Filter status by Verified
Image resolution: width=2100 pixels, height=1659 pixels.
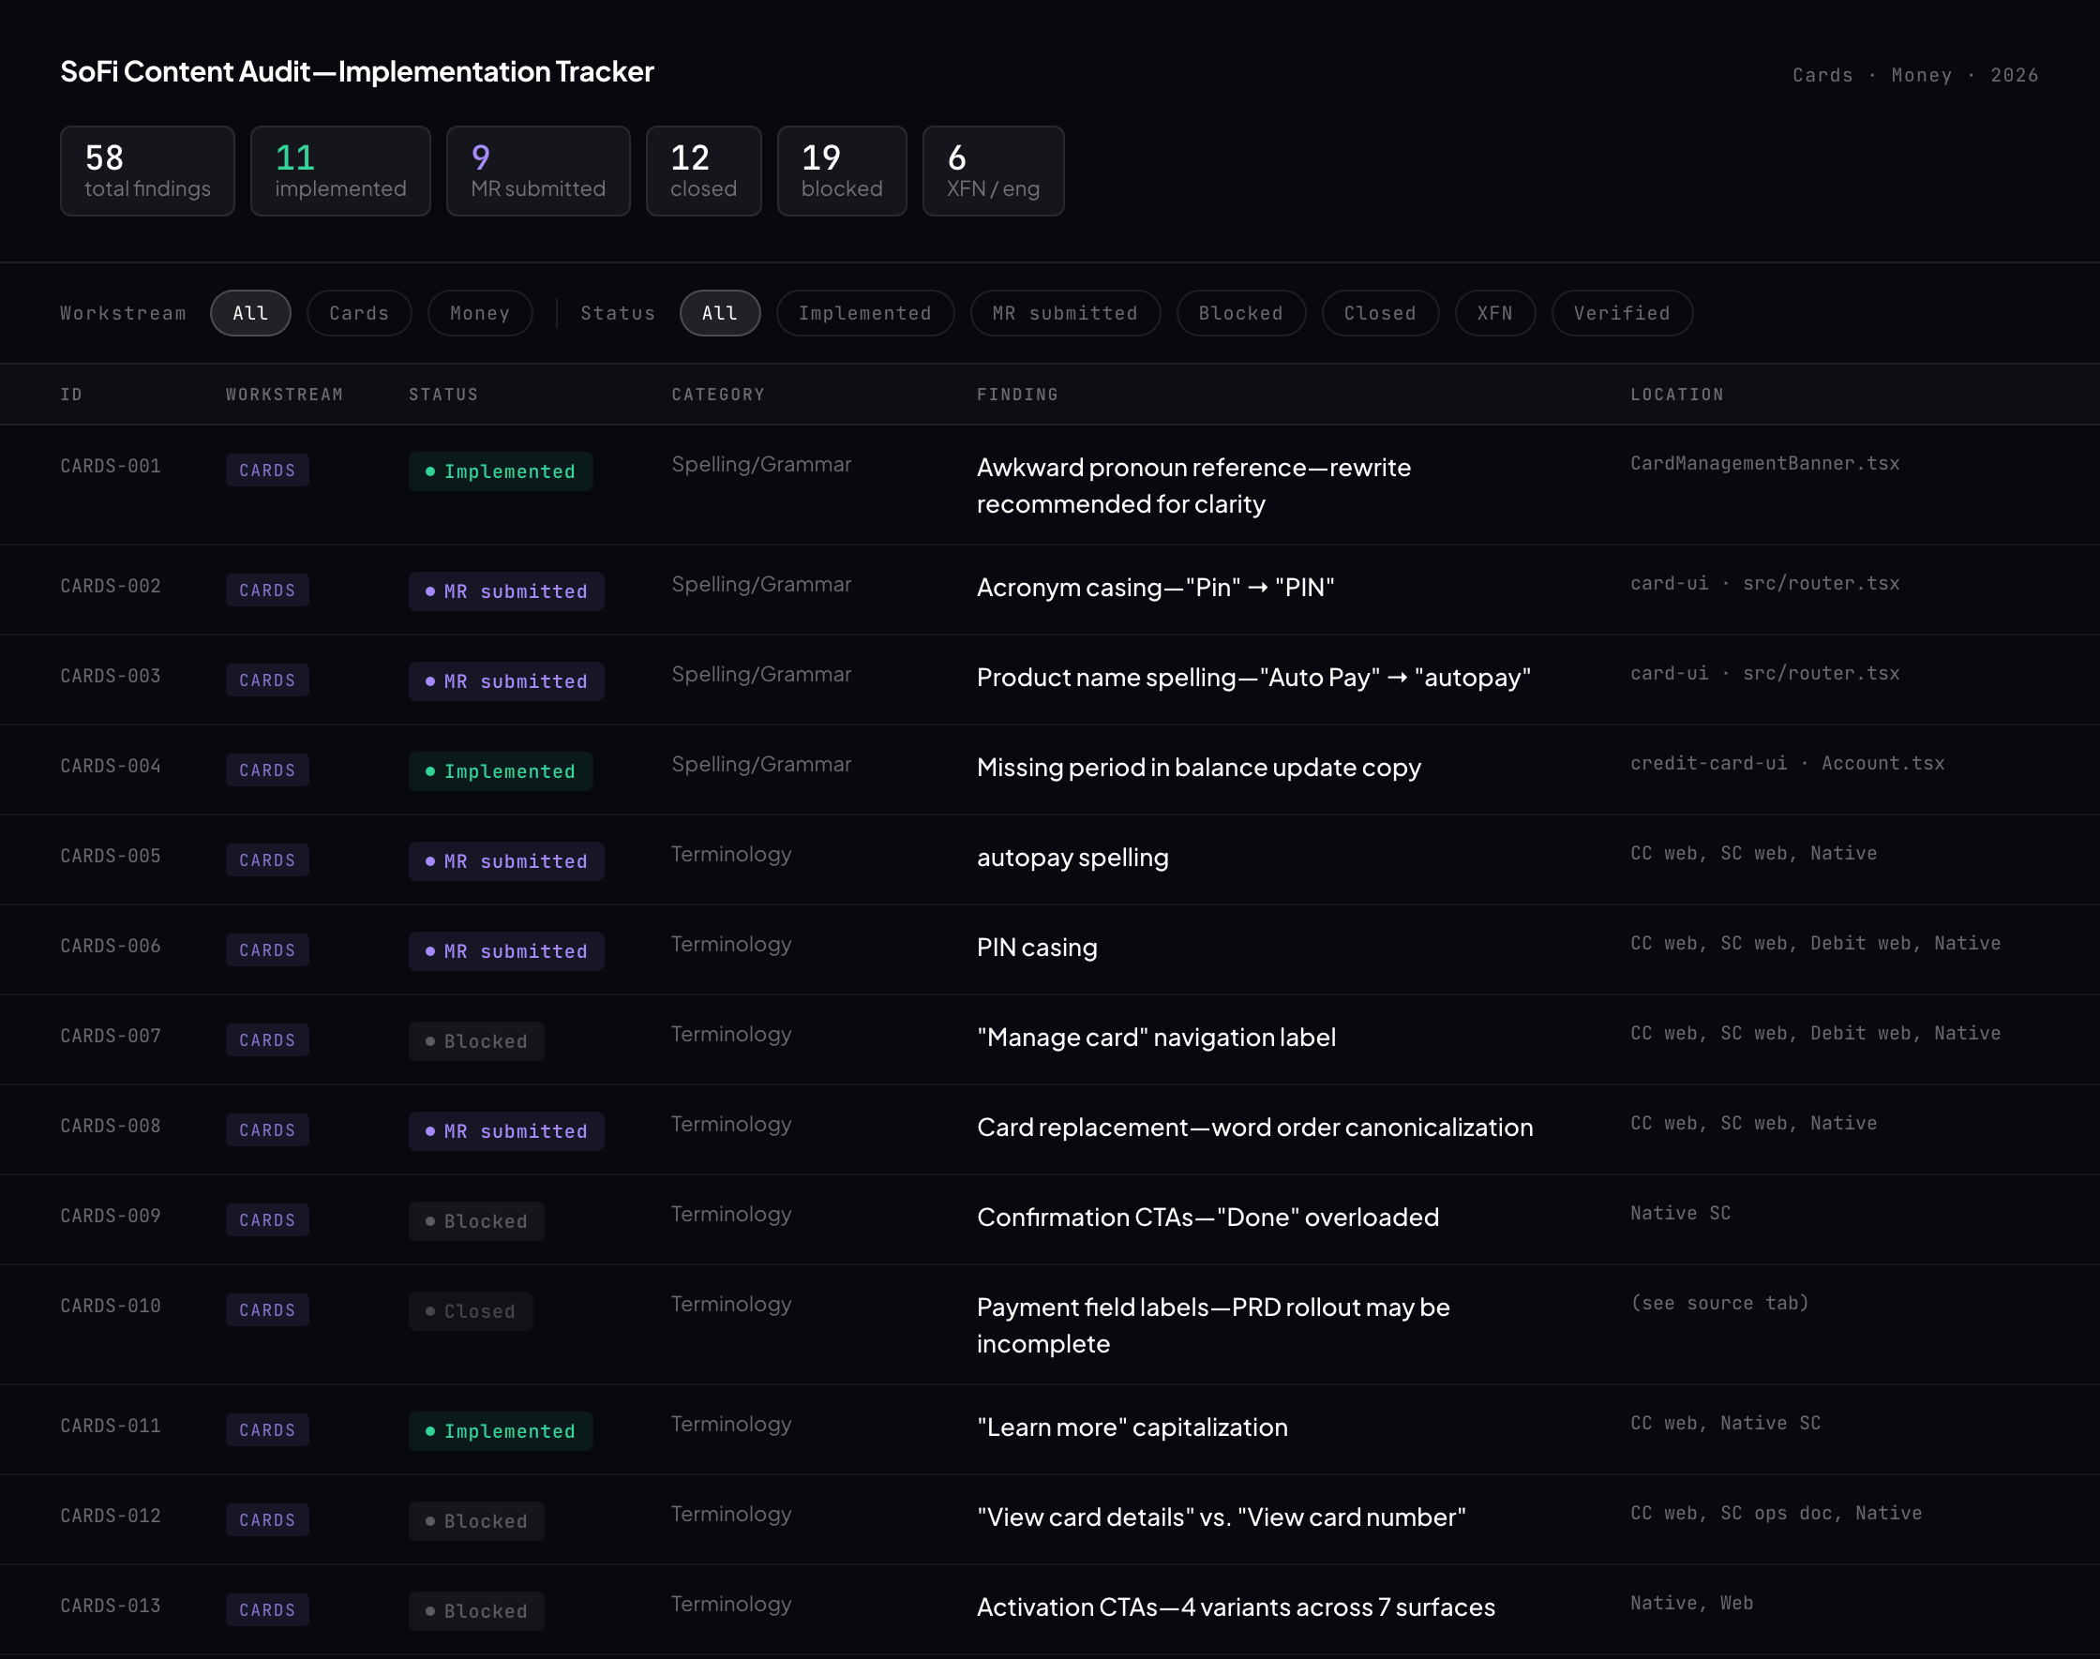click(1622, 313)
